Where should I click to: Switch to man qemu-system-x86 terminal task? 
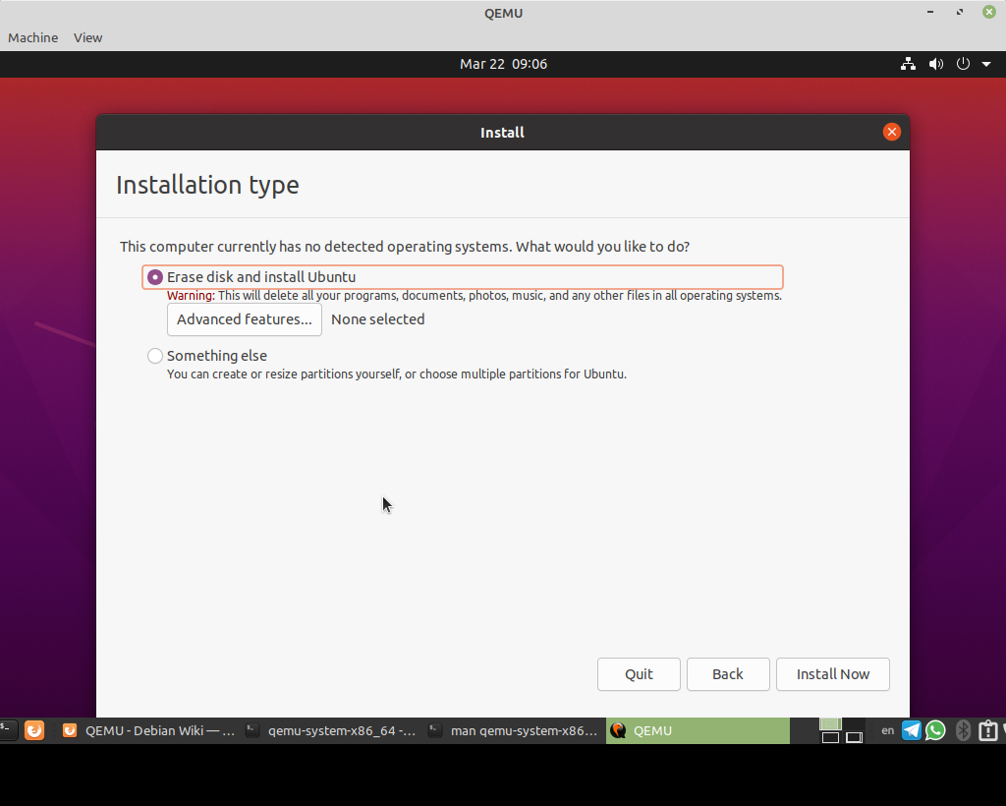[515, 731]
